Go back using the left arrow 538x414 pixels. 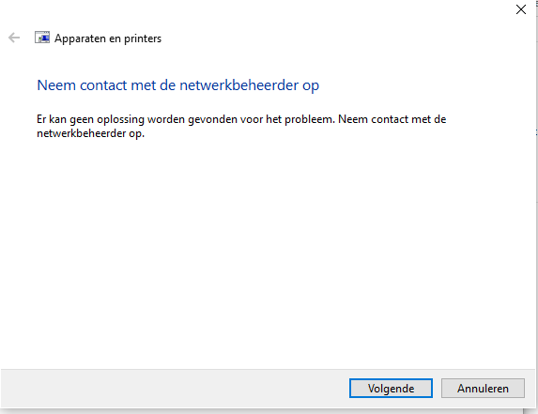(x=14, y=38)
